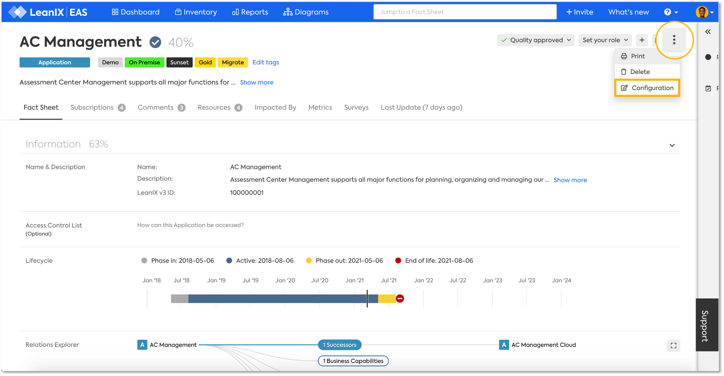Open the Dashboard menu

click(136, 12)
